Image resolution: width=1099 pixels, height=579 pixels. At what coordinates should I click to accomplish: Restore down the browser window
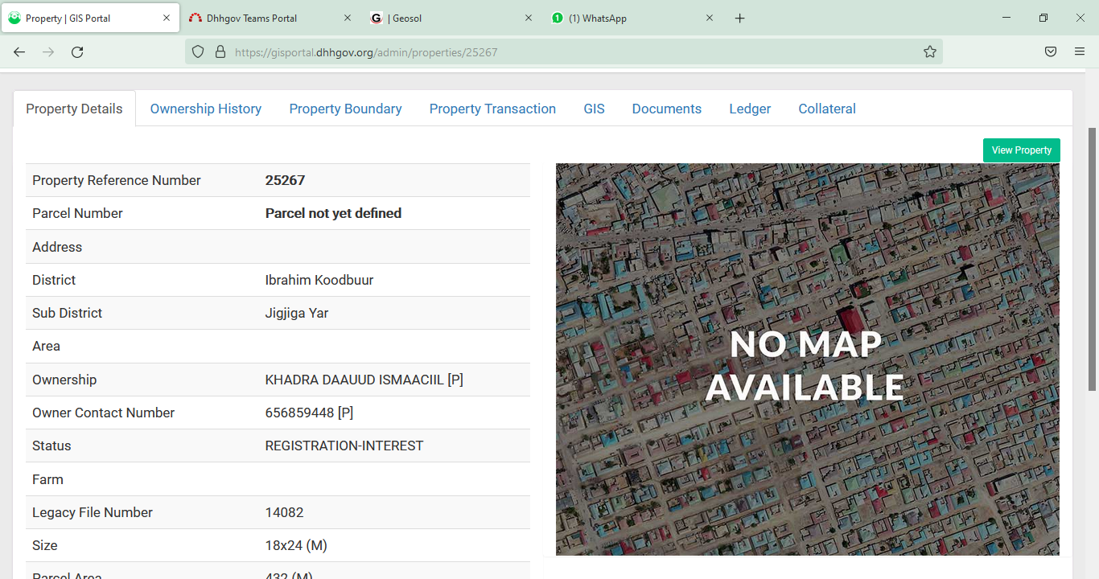point(1043,18)
